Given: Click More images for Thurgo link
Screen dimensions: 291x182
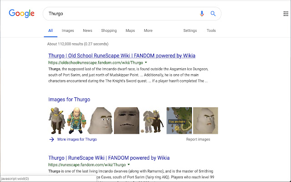Looking at the screenshot, I should pos(77,139).
